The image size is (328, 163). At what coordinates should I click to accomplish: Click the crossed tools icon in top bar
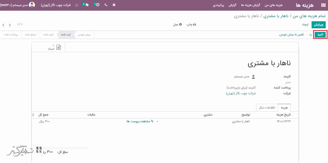coord(77,5)
